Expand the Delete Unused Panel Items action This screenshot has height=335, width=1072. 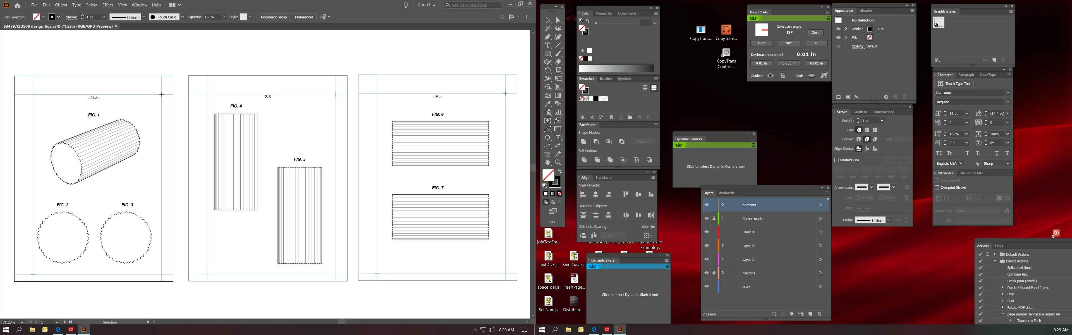click(x=1002, y=288)
